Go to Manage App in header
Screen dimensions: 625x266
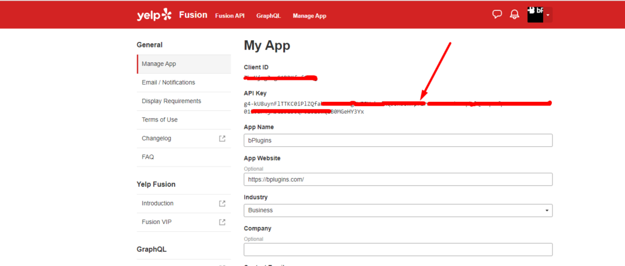(x=309, y=16)
